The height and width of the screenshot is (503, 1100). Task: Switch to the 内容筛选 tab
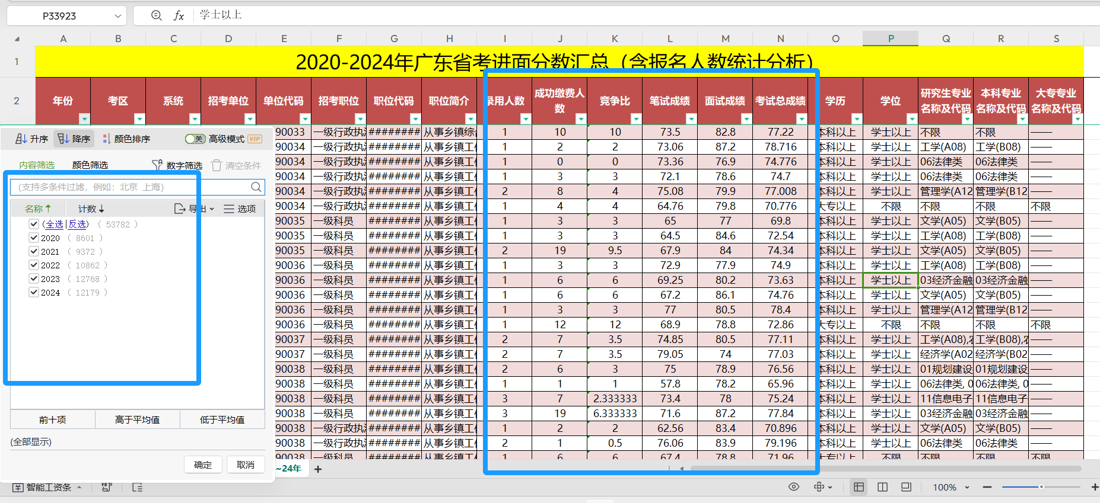37,165
